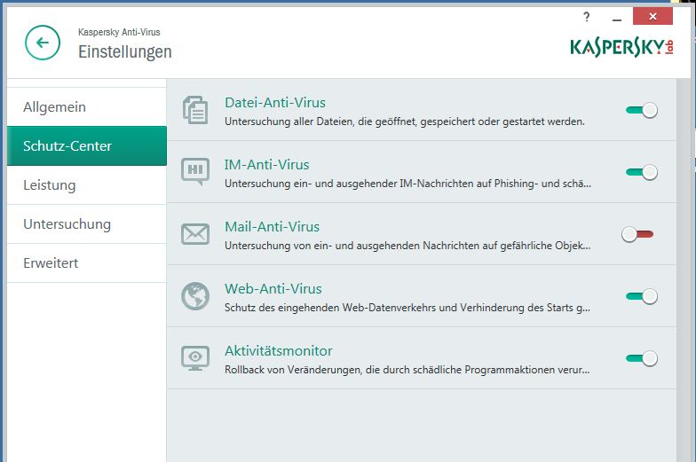The image size is (696, 462).
Task: Click the back arrow icon
Action: [43, 43]
